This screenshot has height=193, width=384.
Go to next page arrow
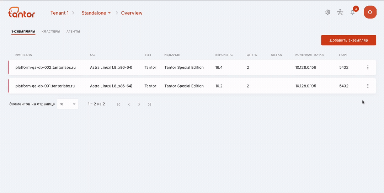click(x=139, y=104)
